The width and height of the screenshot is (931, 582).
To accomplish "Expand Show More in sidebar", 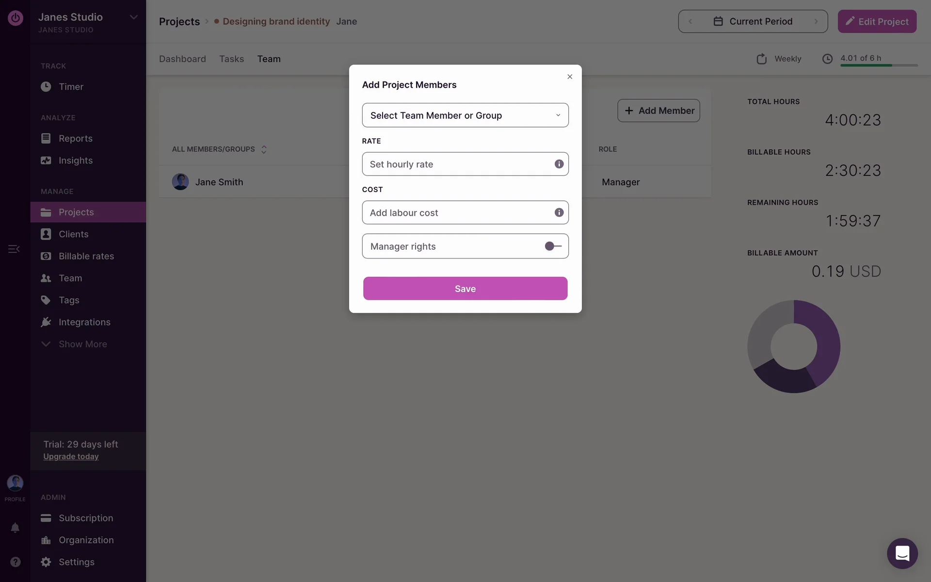I will [82, 344].
